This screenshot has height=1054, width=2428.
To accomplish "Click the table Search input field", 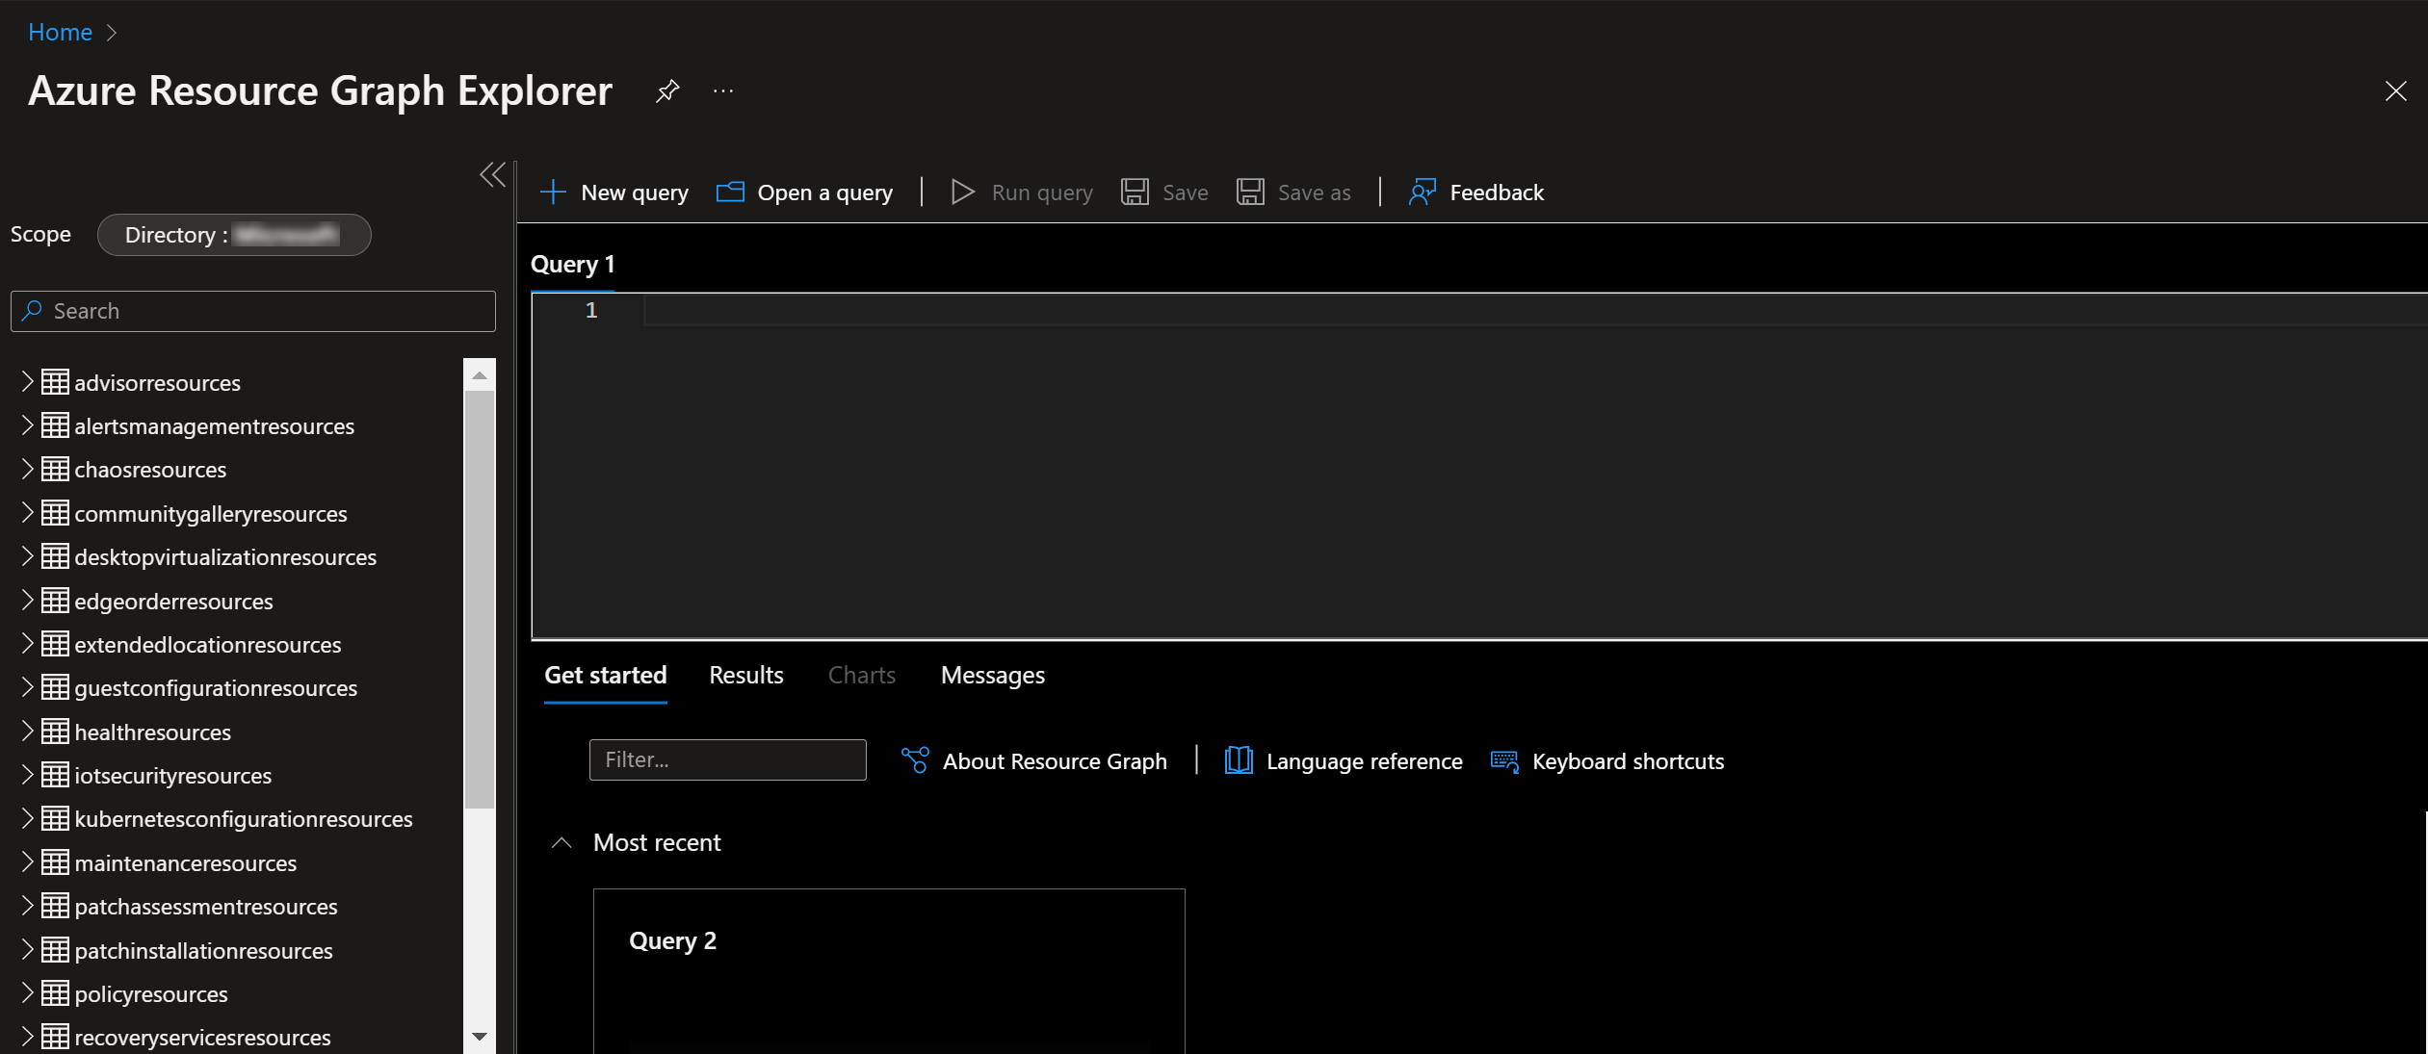I will [253, 311].
